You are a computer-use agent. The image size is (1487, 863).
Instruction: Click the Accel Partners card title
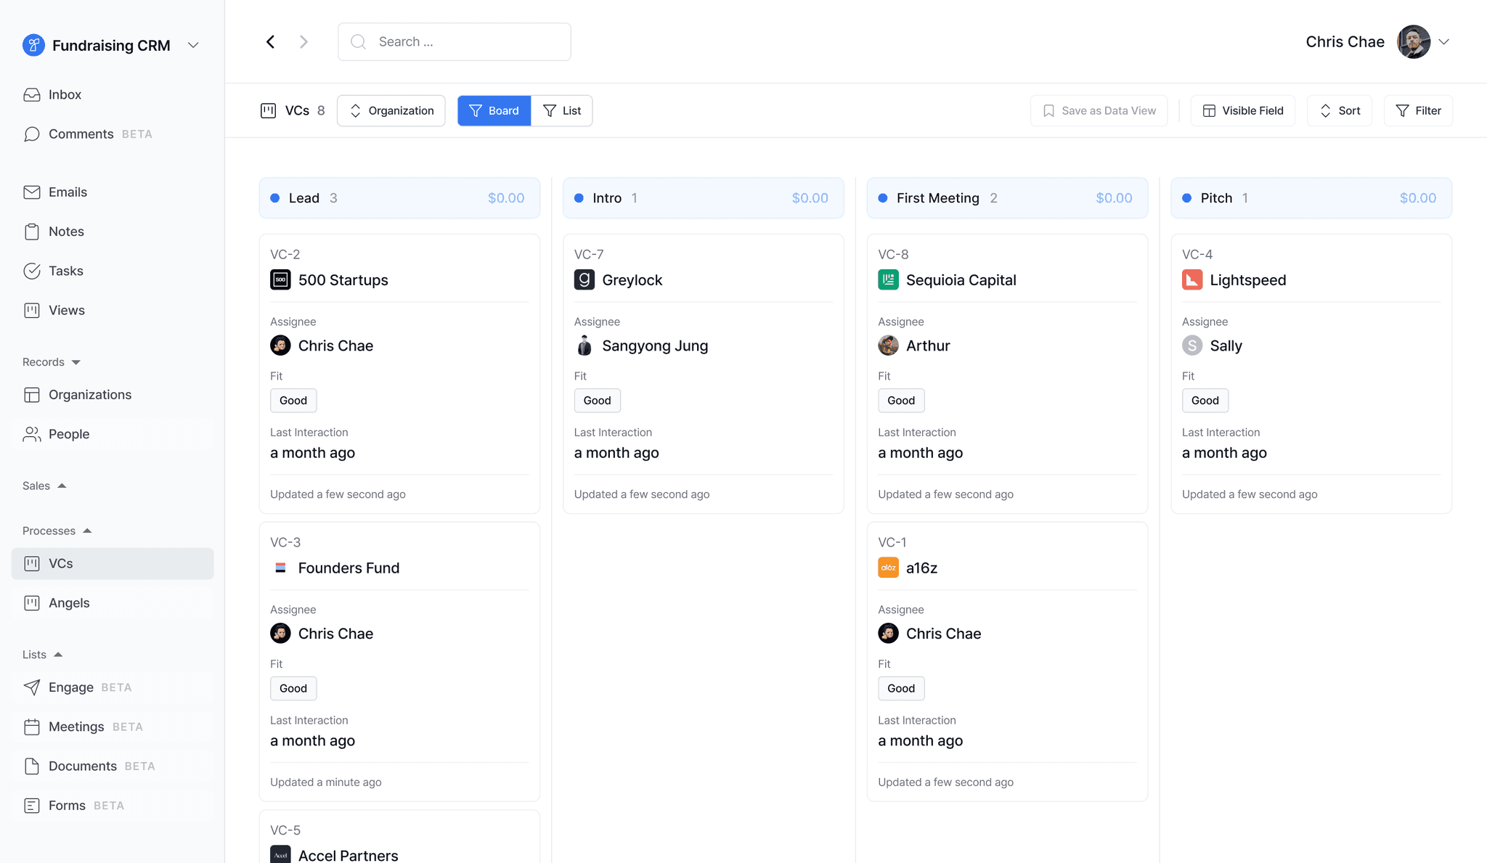[x=348, y=855]
